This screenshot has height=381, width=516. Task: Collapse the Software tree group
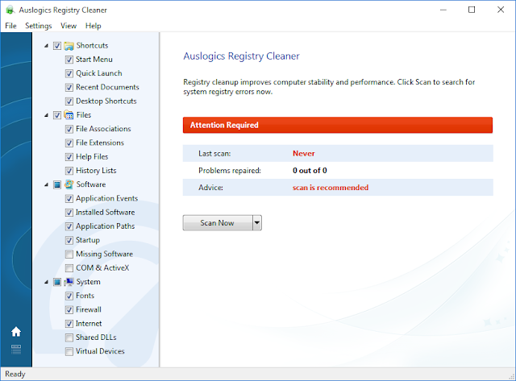(47, 184)
